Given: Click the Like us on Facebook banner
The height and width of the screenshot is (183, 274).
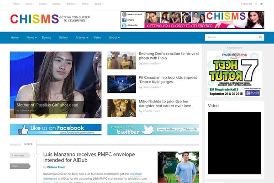Looking at the screenshot, I should click(56, 129).
